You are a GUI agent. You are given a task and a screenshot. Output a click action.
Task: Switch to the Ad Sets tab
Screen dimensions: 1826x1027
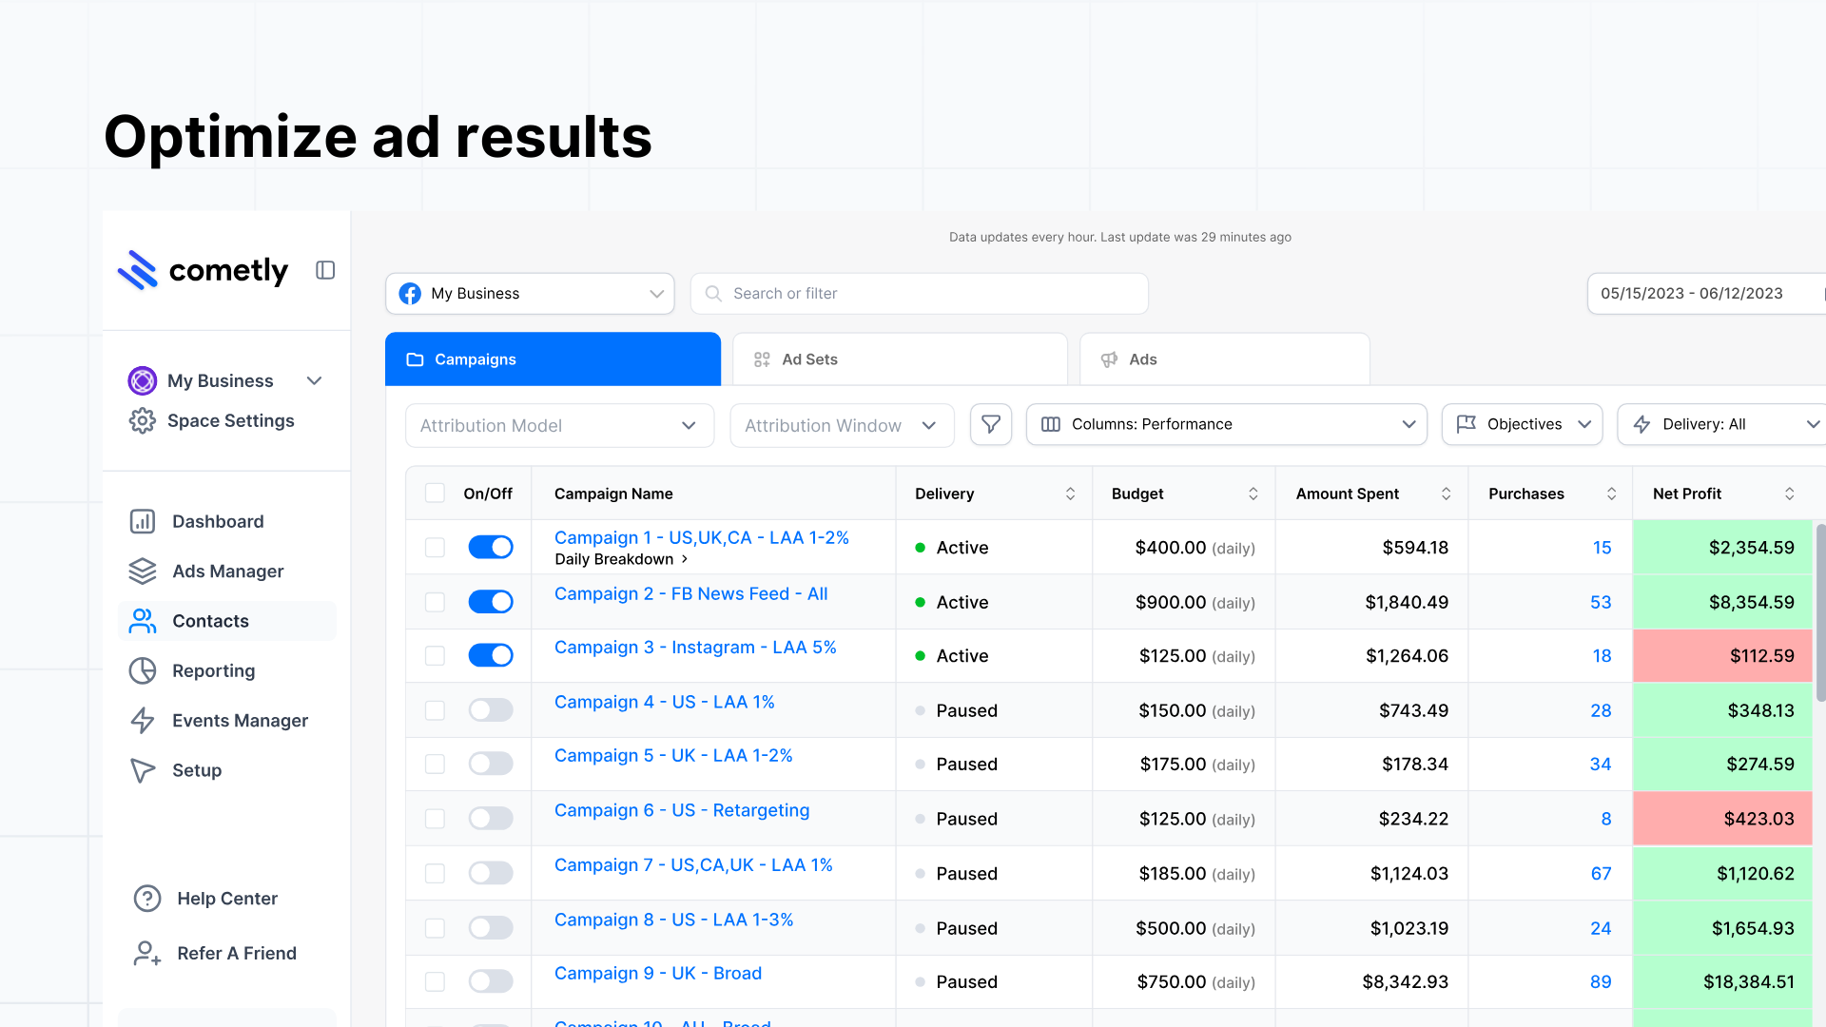[900, 359]
